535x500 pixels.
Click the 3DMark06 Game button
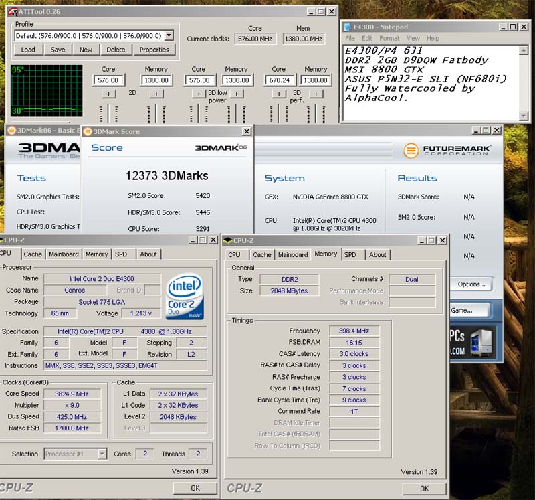coord(469,310)
